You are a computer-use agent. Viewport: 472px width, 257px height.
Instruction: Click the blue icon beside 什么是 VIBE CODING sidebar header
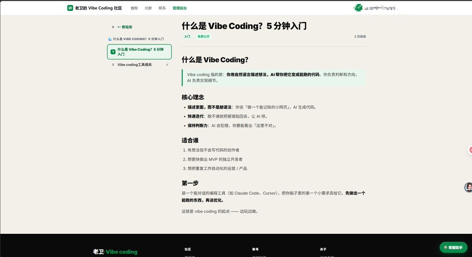[110, 39]
